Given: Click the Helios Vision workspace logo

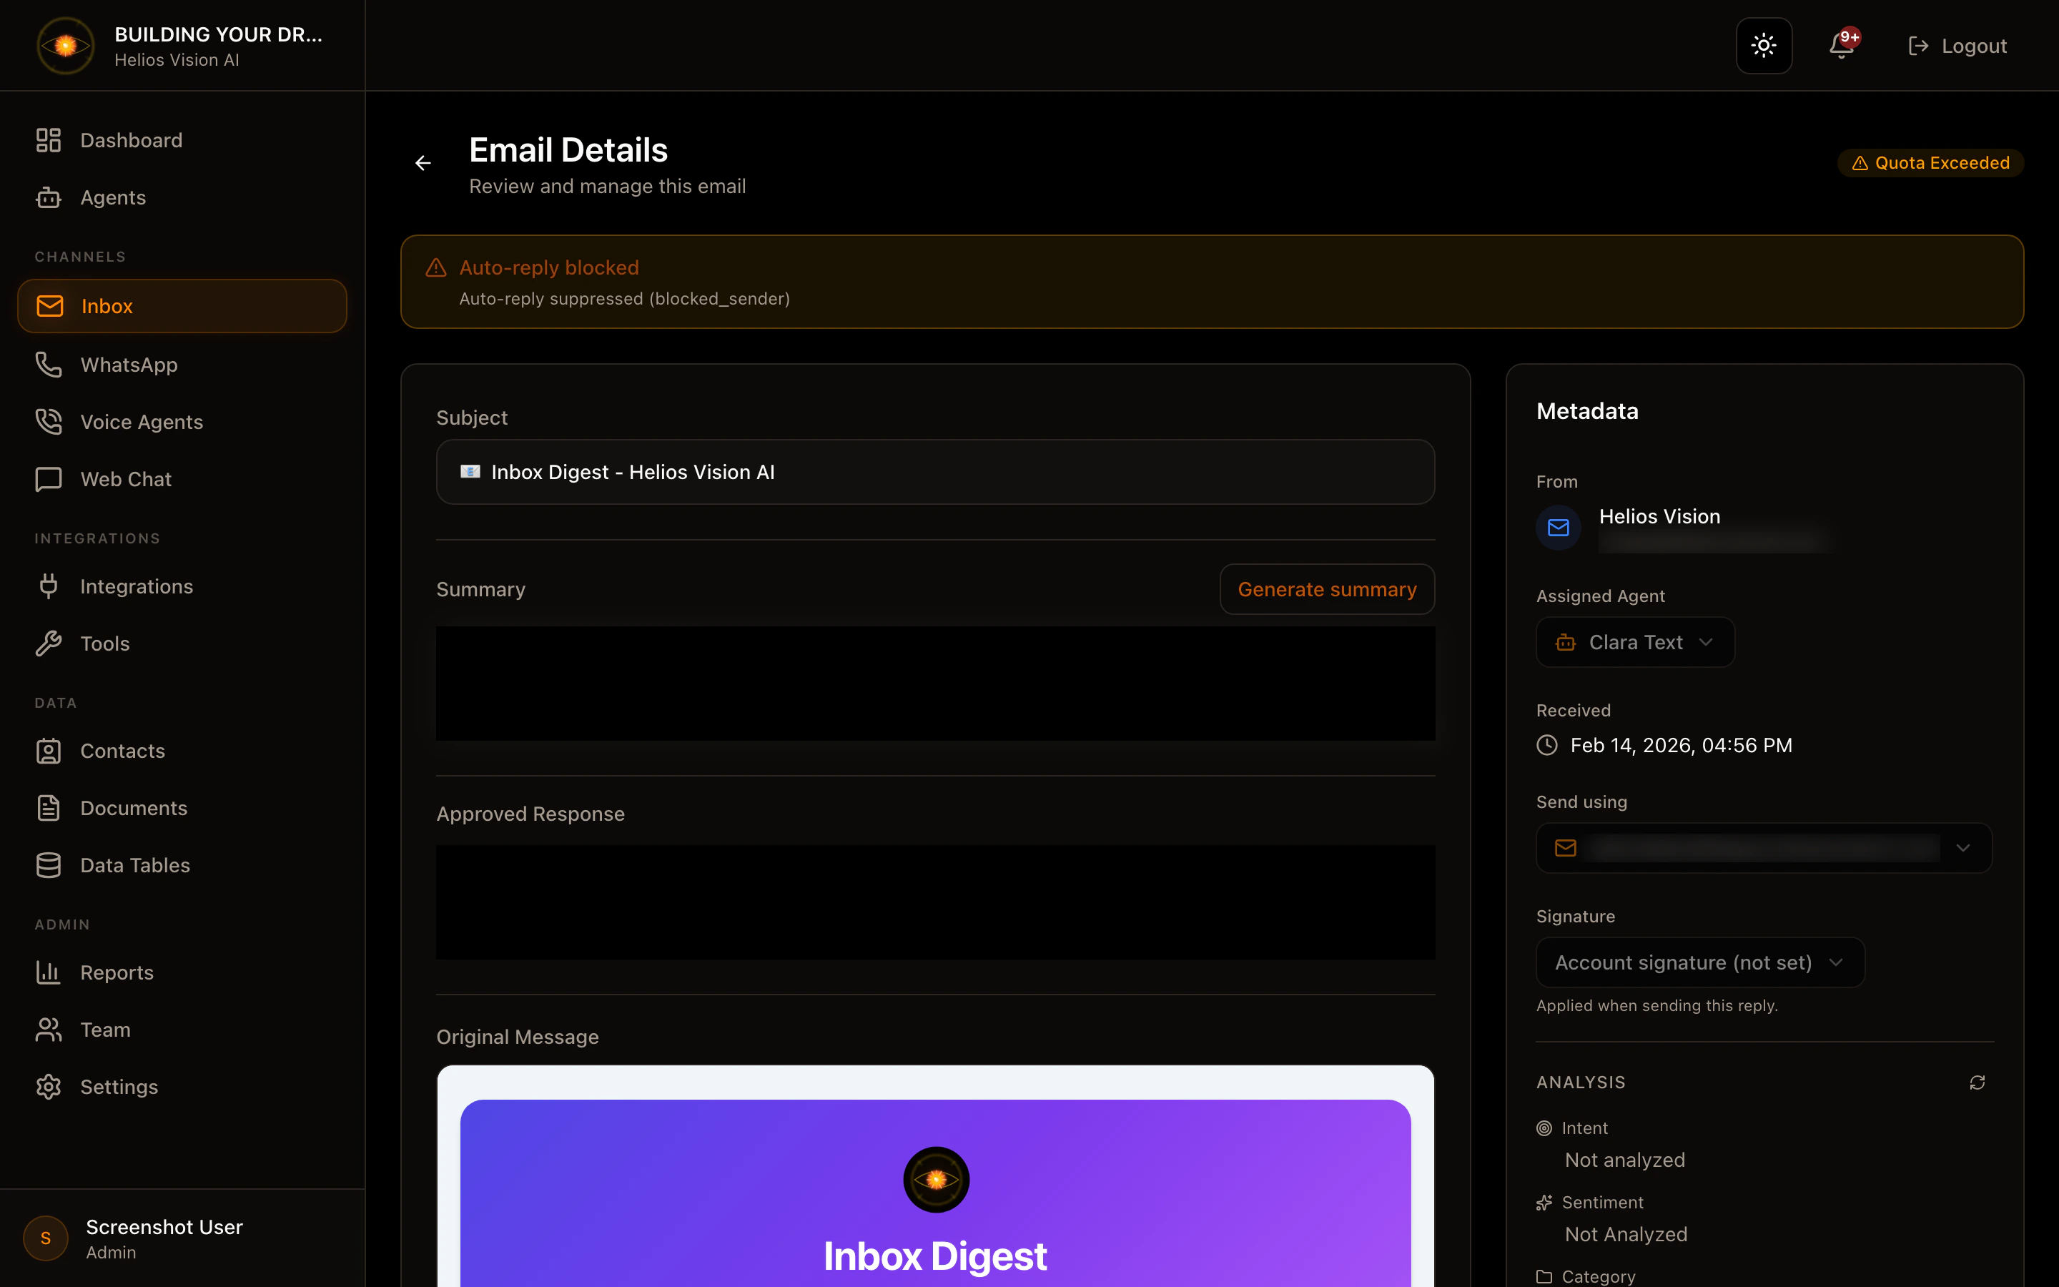Looking at the screenshot, I should (64, 46).
